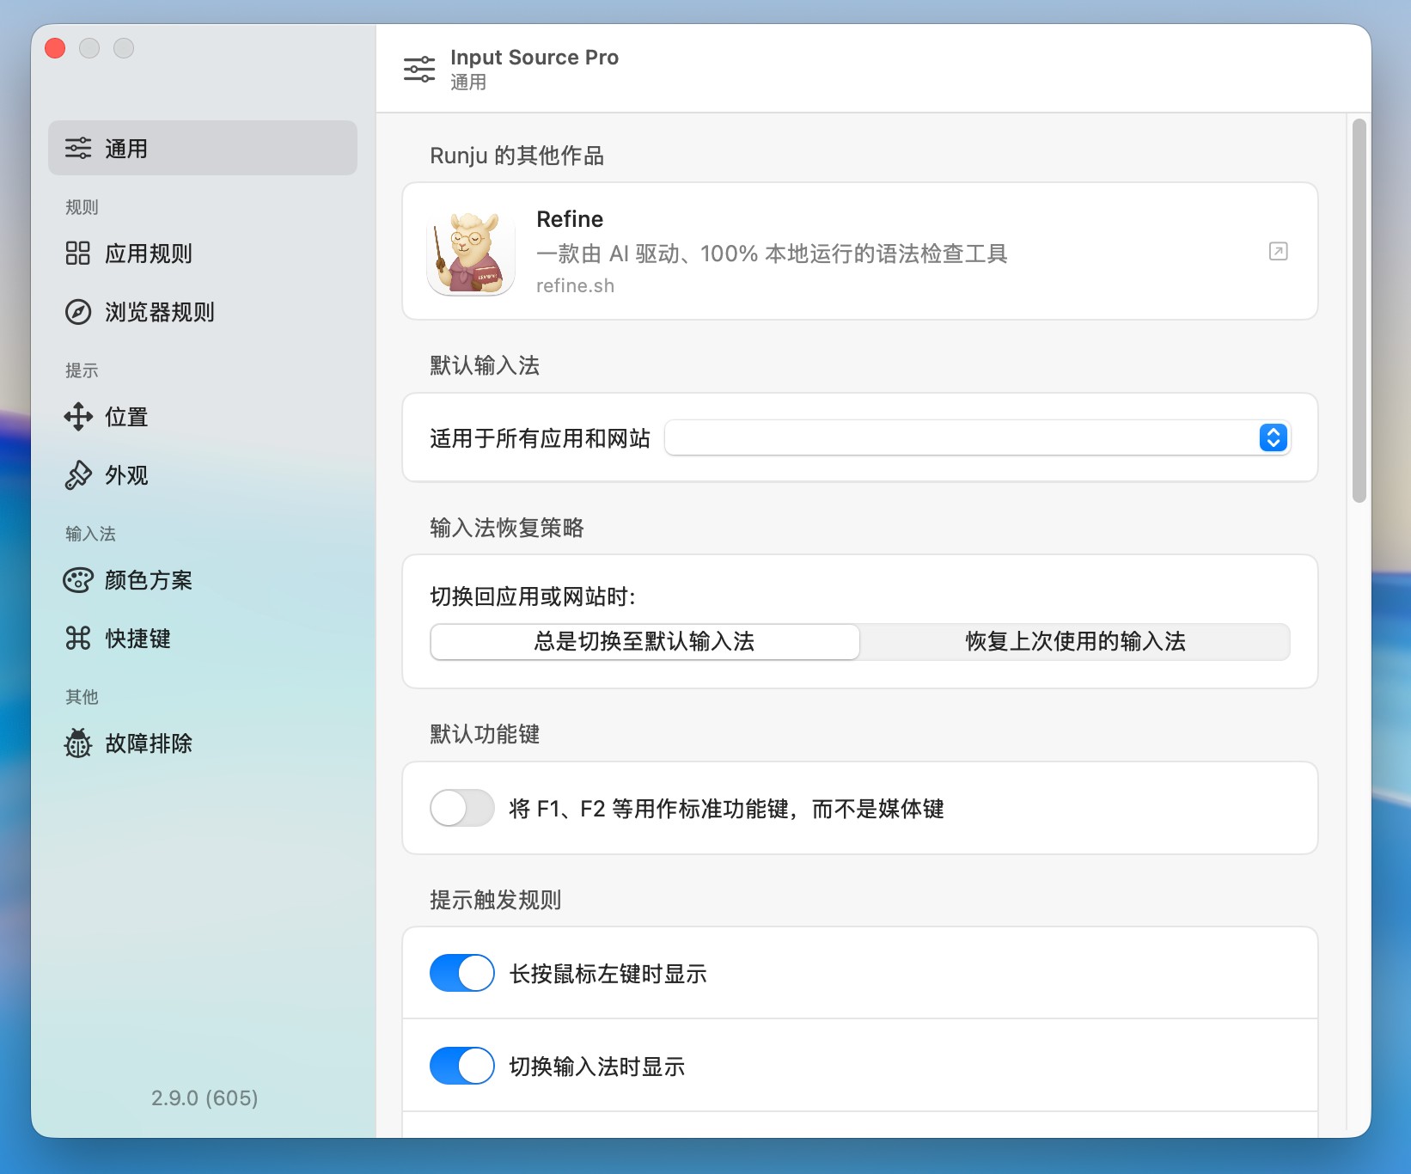The height and width of the screenshot is (1174, 1411).
Task: Open the 适用于所有应用和网站 input source dropdown
Action: coord(962,438)
